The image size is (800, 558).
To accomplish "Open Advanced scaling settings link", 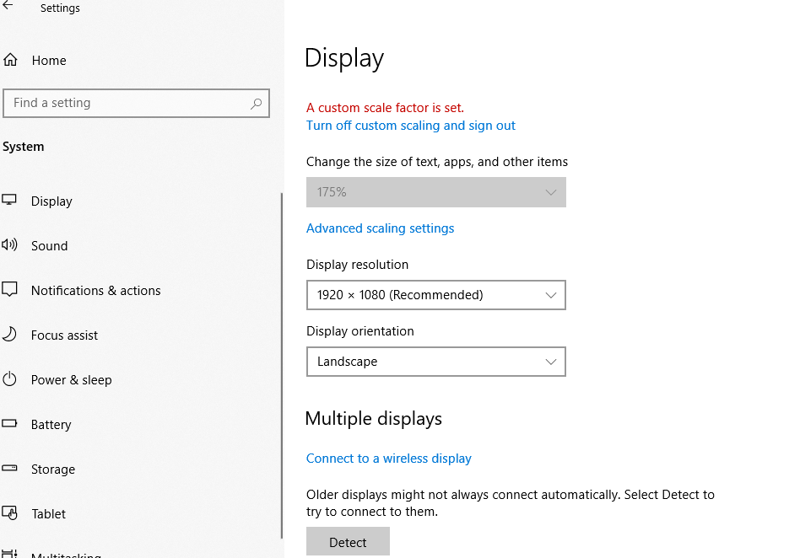I will click(380, 228).
